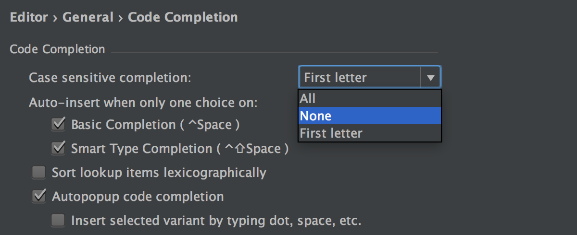Click the Editor breadcrumb in the header
The width and height of the screenshot is (577, 235).
pos(29,18)
